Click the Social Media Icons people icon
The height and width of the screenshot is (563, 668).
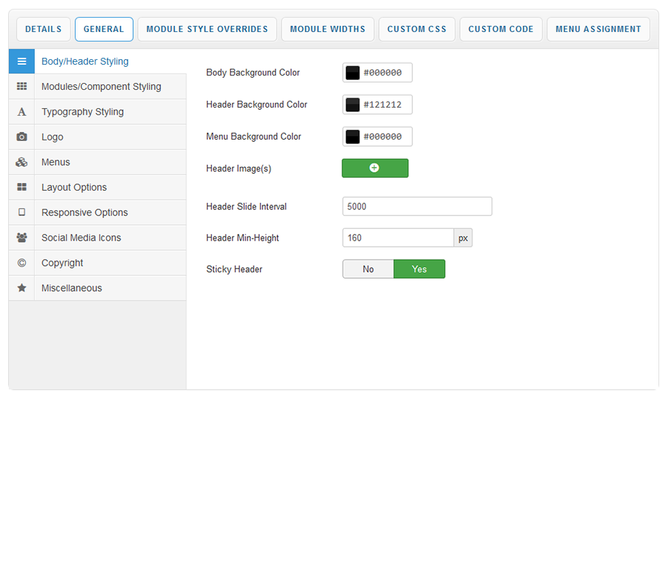[x=22, y=238]
